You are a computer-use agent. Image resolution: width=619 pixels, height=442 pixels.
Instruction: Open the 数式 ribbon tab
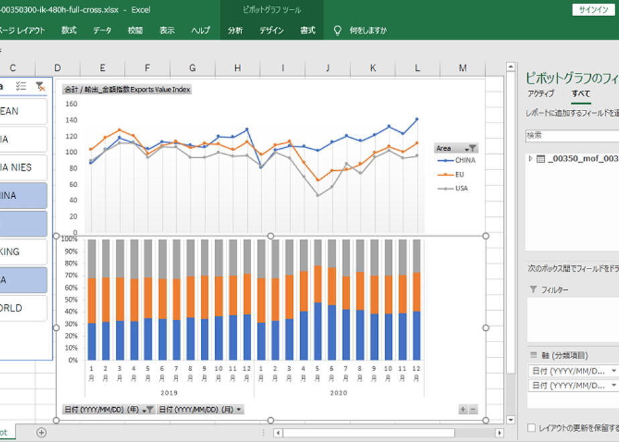(x=69, y=30)
